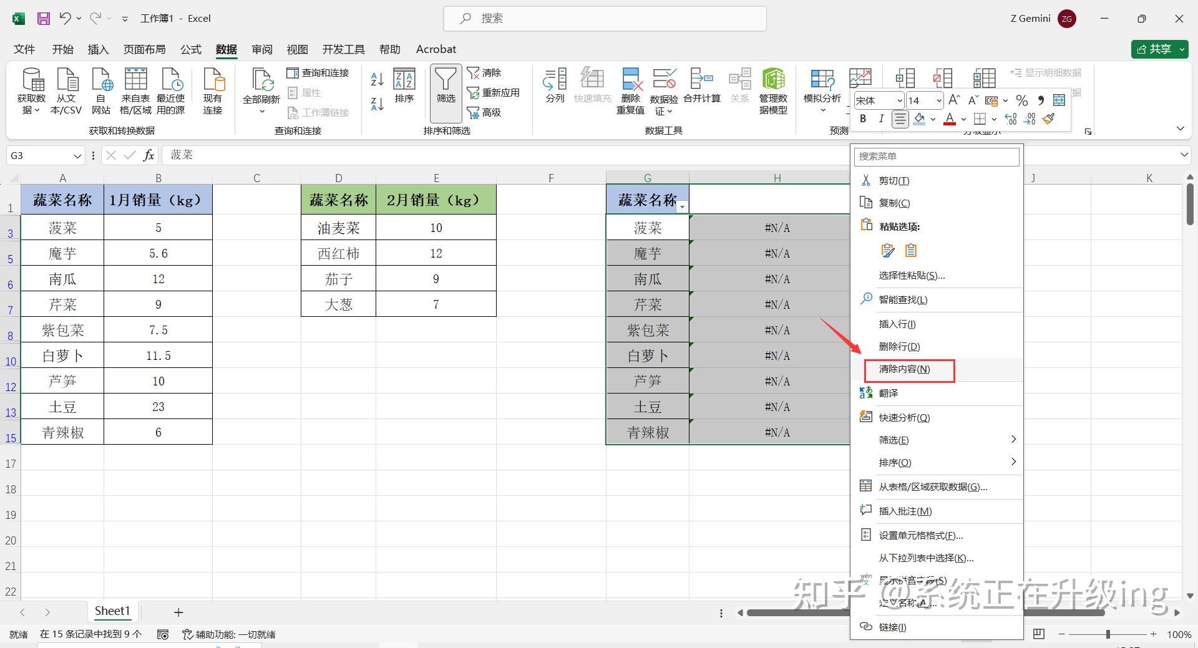The width and height of the screenshot is (1198, 648).
Task: Open 现有连接 existing connections
Action: [x=213, y=92]
